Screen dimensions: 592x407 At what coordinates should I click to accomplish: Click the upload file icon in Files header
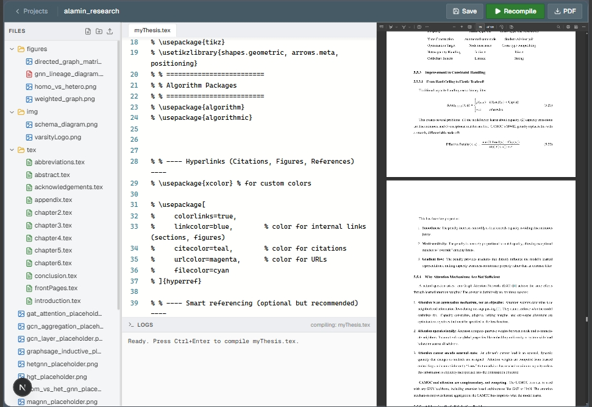[110, 31]
